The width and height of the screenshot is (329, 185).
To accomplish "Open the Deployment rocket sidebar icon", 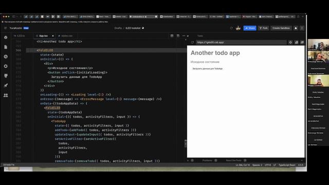I will 6,85.
